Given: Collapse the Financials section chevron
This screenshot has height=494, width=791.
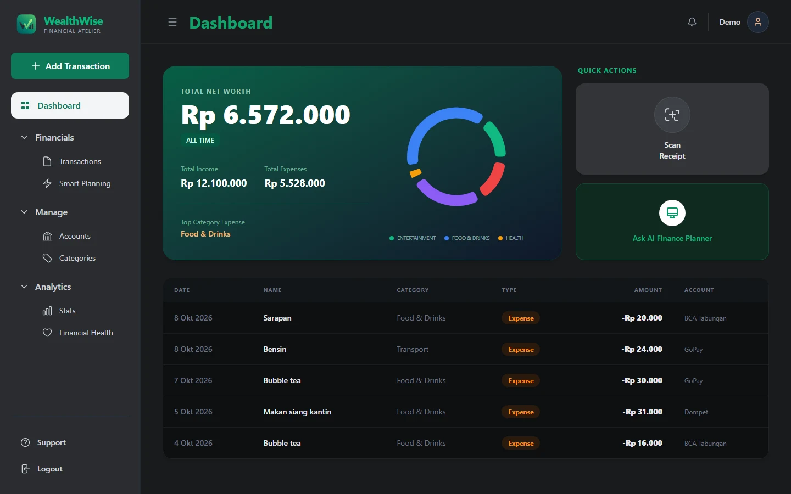Looking at the screenshot, I should point(24,137).
